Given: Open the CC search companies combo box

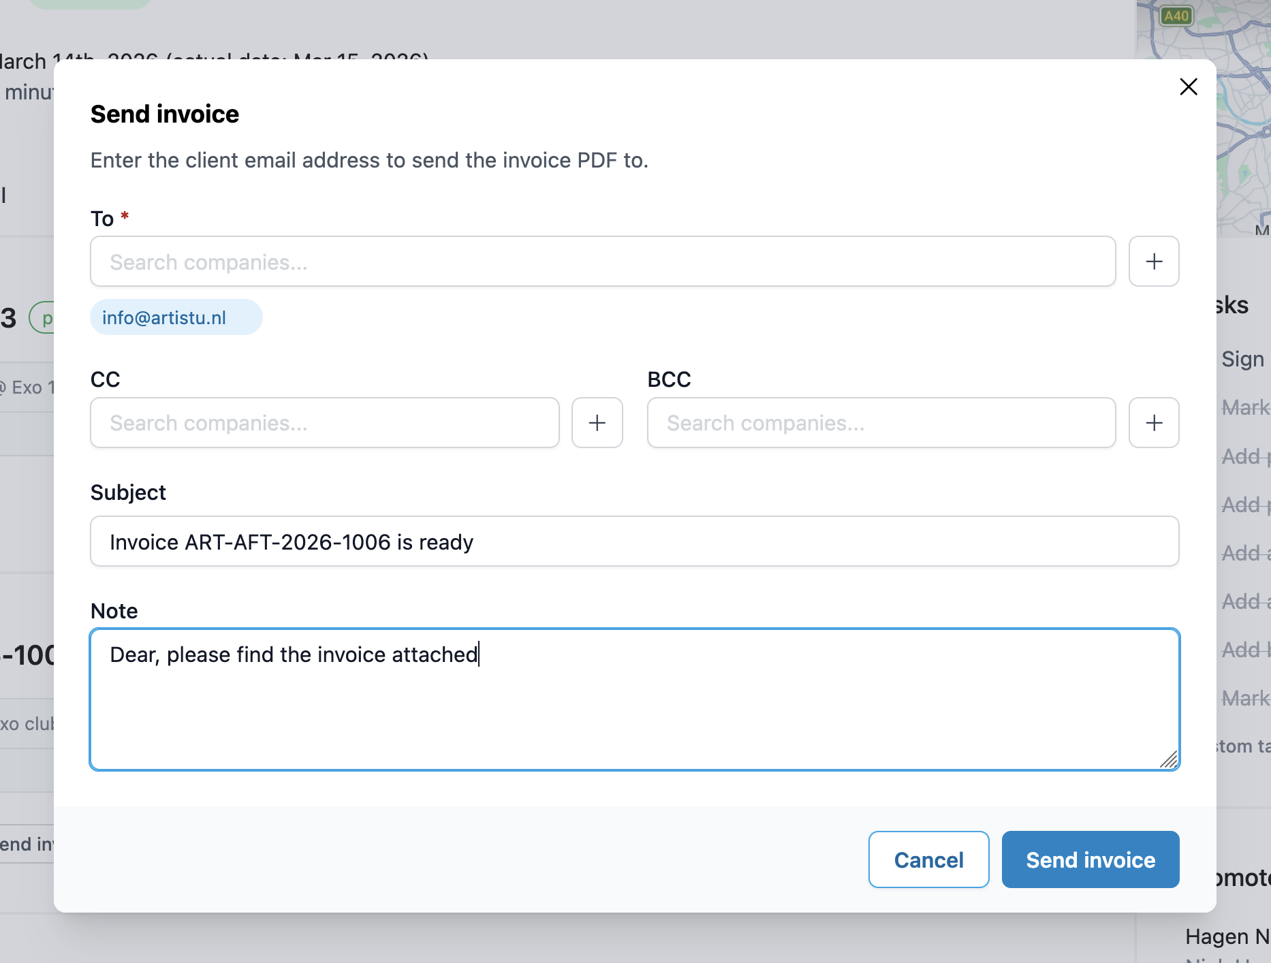Looking at the screenshot, I should pos(324,423).
